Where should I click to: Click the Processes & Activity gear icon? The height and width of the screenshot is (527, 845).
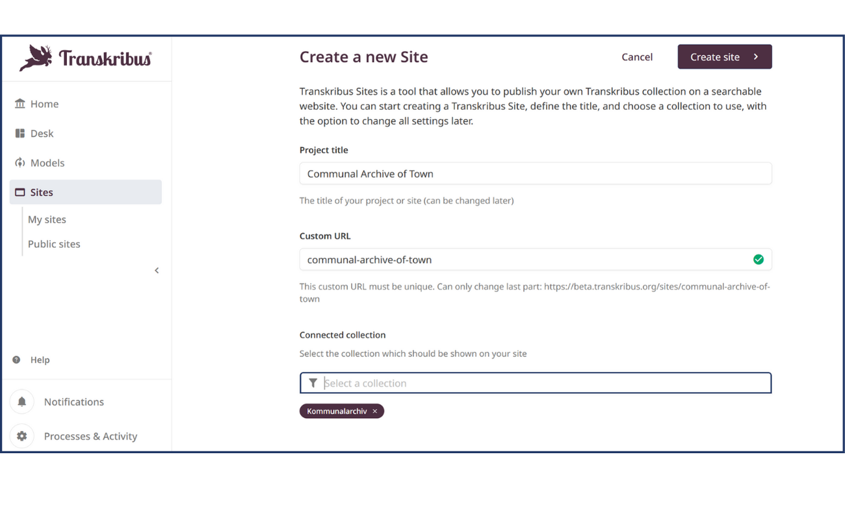click(x=21, y=435)
